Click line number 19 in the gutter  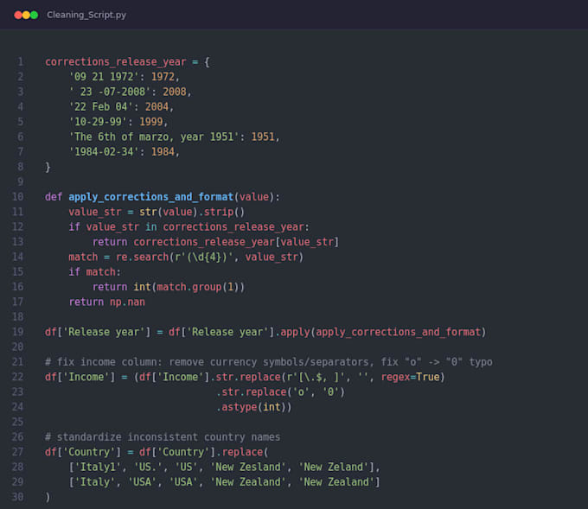(x=17, y=332)
